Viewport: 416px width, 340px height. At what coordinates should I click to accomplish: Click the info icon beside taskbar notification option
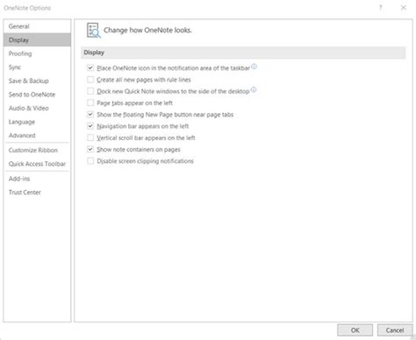coord(254,66)
